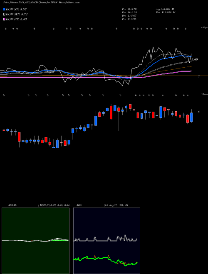208x274 pixels.
Task: Click the magenta DOW PT legend swatch
Action: [4, 20]
